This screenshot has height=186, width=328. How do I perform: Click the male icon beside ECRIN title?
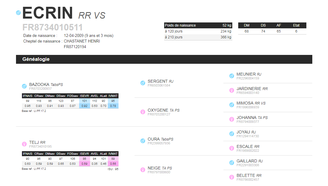coord(18,13)
